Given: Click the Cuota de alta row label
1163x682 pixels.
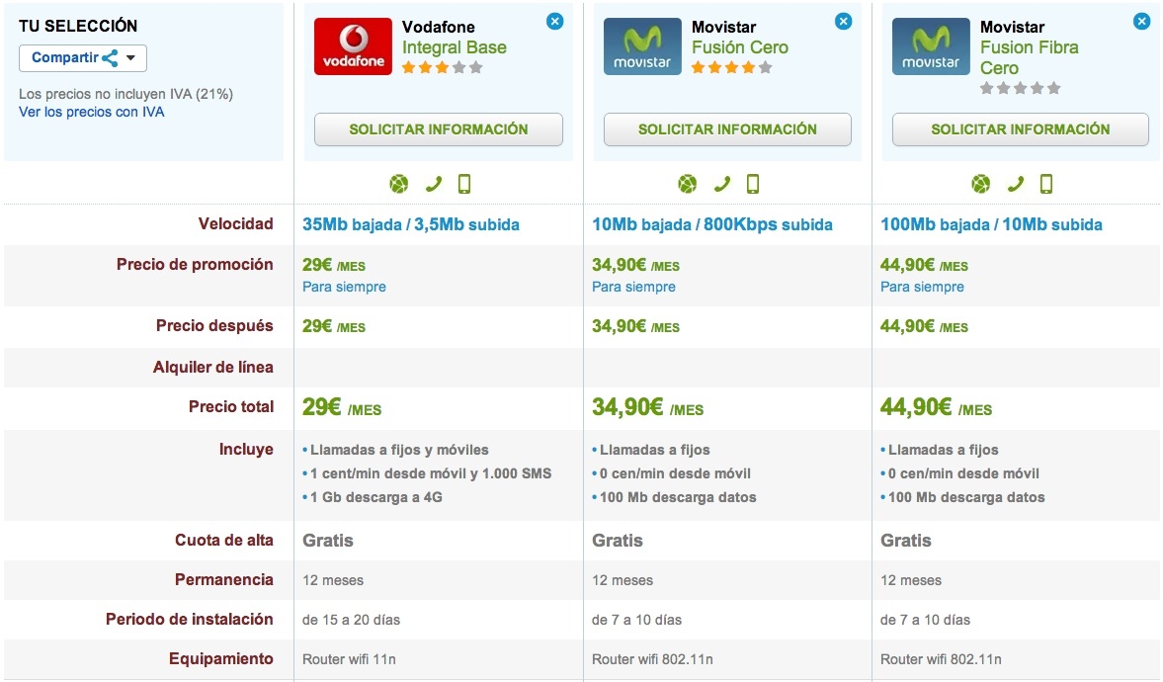Looking at the screenshot, I should pyautogui.click(x=224, y=541).
